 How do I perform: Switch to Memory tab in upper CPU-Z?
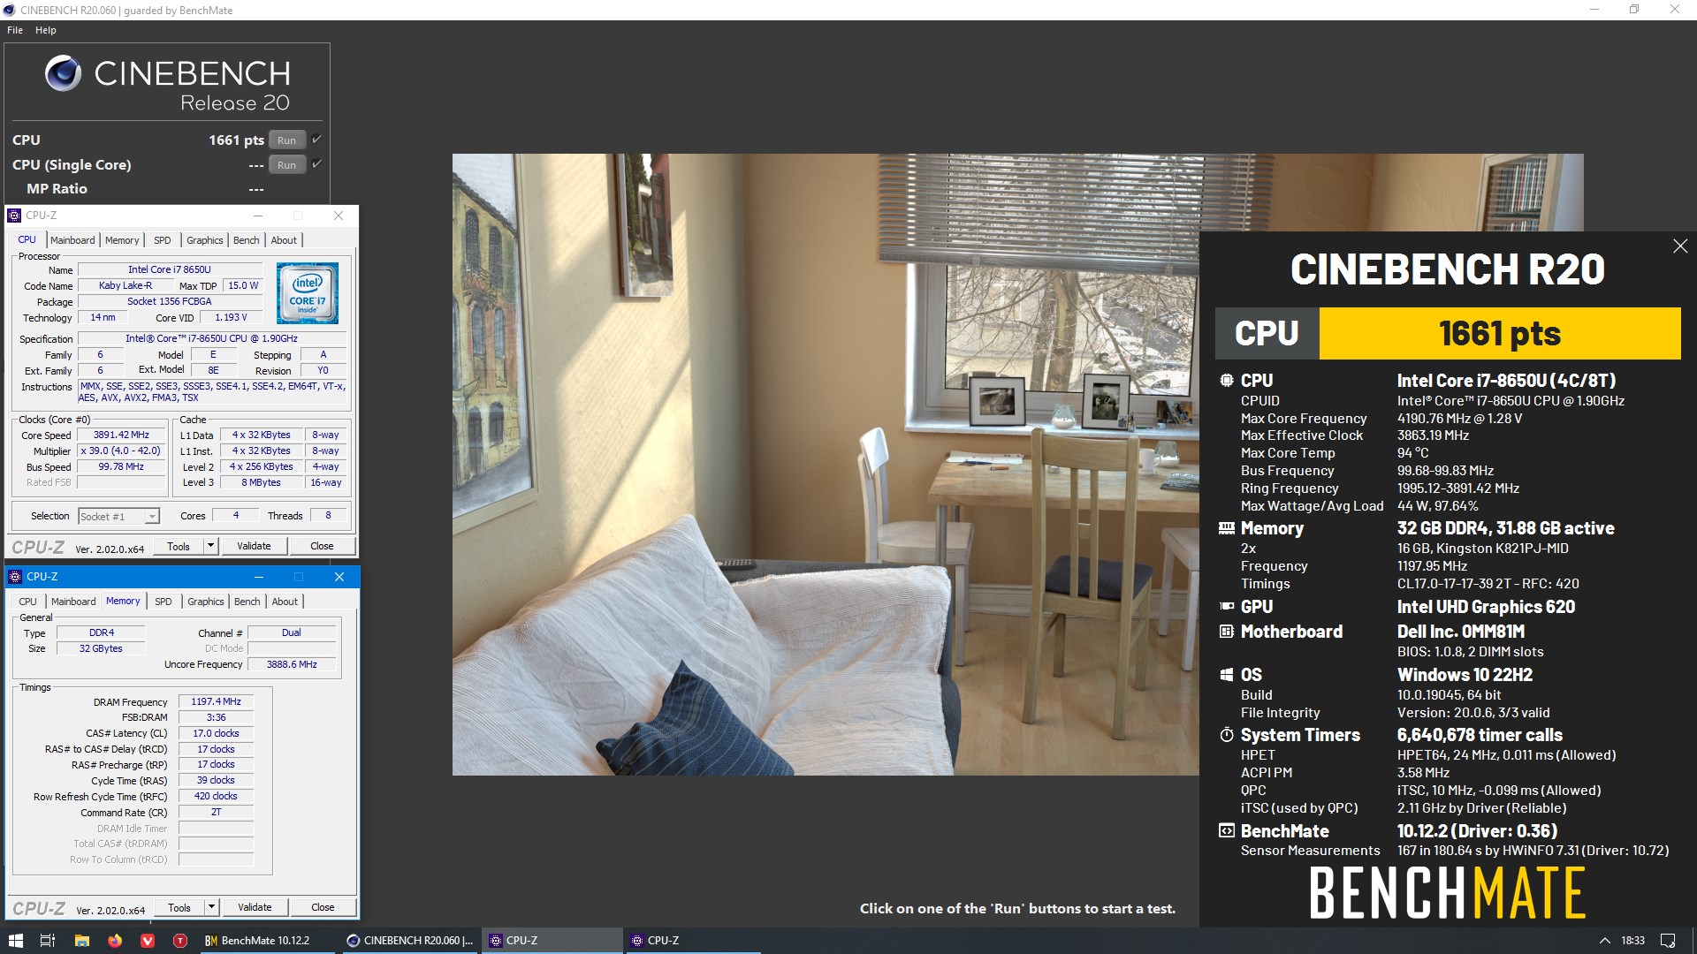click(122, 240)
